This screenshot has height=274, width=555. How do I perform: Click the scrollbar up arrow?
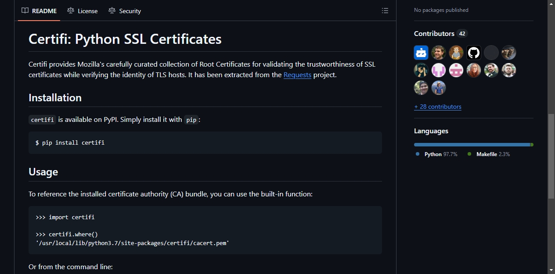point(551,4)
